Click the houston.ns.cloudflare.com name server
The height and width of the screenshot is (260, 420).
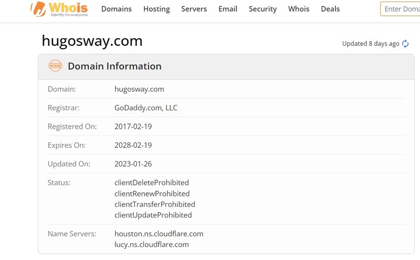pyautogui.click(x=159, y=233)
